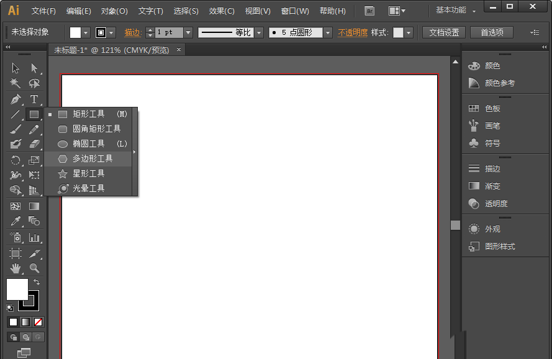The image size is (552, 359).
Task: Select the Direct Selection tool
Action: [34, 68]
